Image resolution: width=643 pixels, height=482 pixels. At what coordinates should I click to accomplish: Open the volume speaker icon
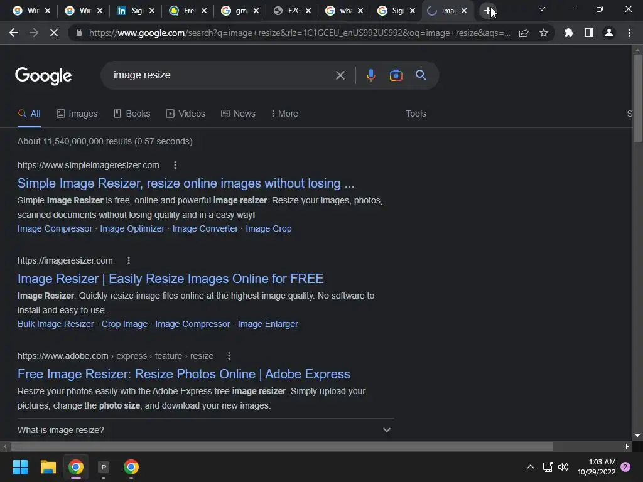click(x=563, y=467)
